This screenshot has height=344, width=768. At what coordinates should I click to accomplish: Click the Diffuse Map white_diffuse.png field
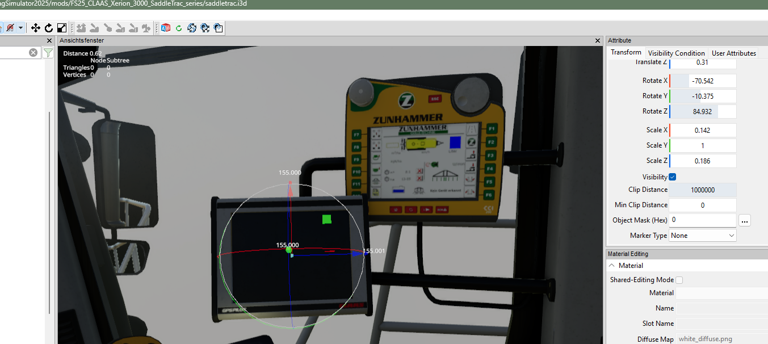(x=721, y=339)
